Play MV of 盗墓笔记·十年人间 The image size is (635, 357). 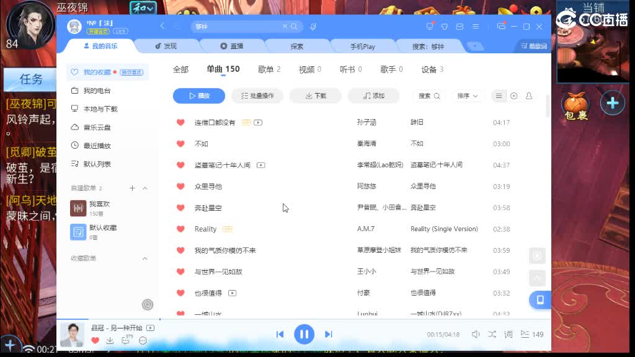tap(261, 165)
